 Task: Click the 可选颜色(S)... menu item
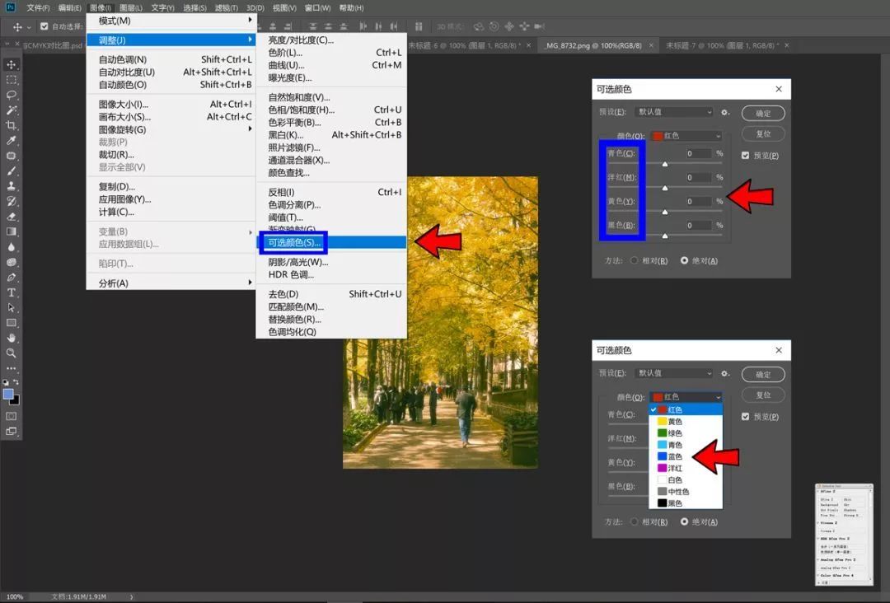(294, 242)
